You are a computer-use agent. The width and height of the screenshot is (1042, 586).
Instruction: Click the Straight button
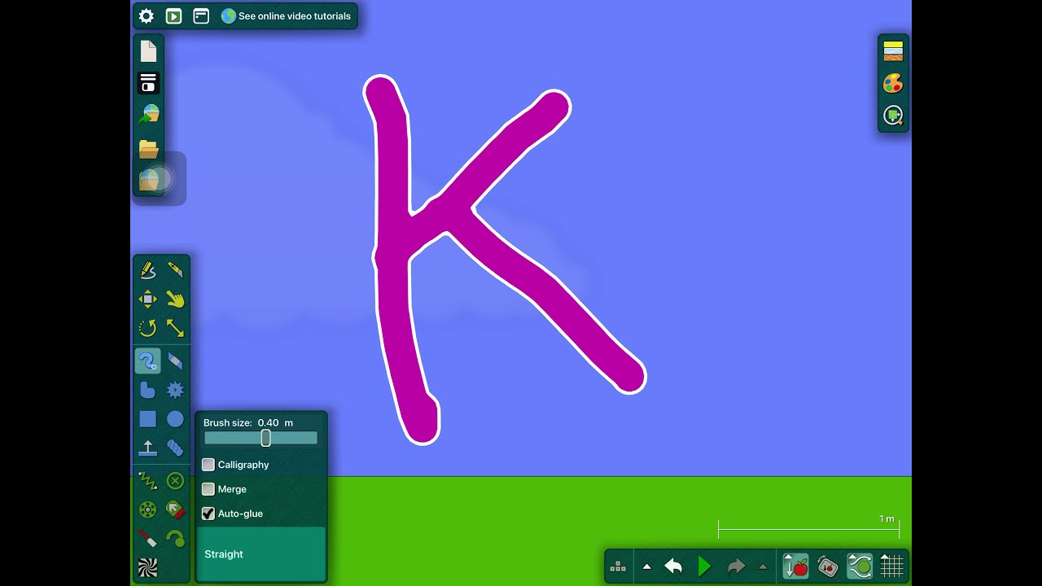click(x=261, y=554)
